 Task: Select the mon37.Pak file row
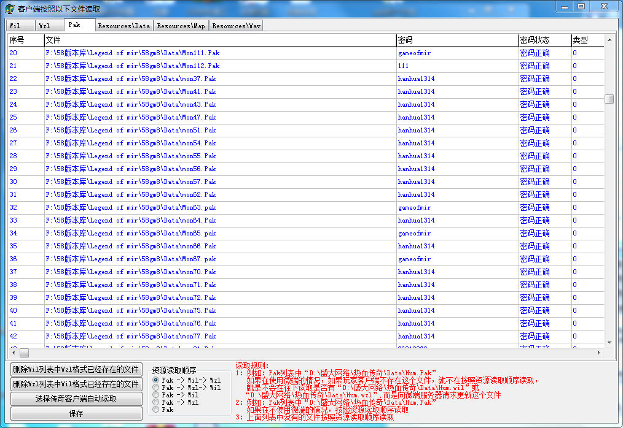point(306,78)
